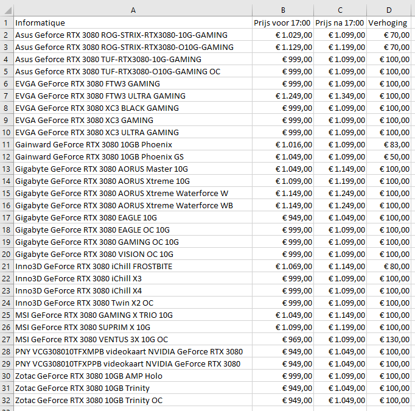The height and width of the screenshot is (411, 415).
Task: Select Gigabyte AORUS Master 10G cell
Action: 133,169
